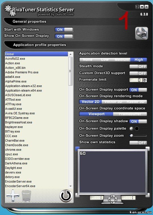Set detection level to None
This screenshot has width=153, height=215.
pos(88,60)
